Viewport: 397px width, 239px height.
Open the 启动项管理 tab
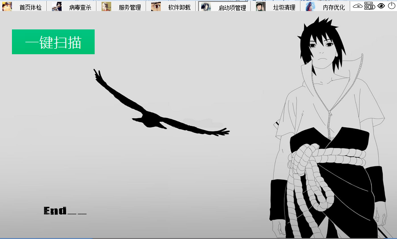tap(223, 6)
